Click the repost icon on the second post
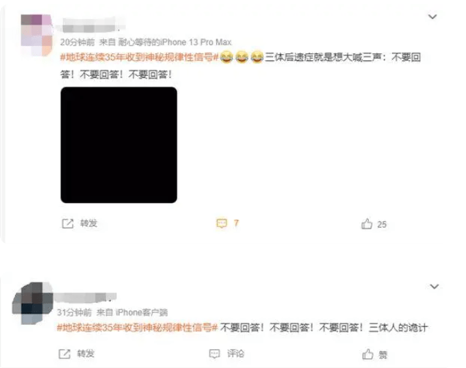The image size is (466, 368). (x=64, y=354)
